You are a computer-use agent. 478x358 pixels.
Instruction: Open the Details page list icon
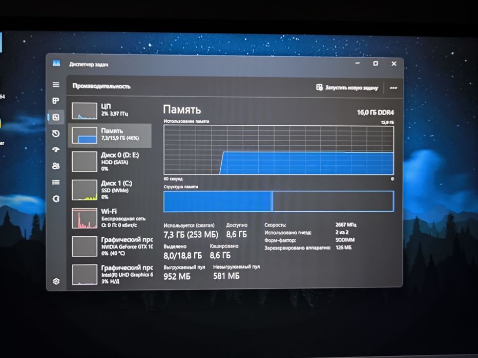[56, 182]
